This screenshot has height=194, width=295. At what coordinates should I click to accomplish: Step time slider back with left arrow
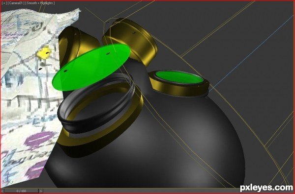point(2,191)
